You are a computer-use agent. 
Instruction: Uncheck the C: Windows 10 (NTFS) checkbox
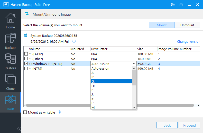(26, 64)
